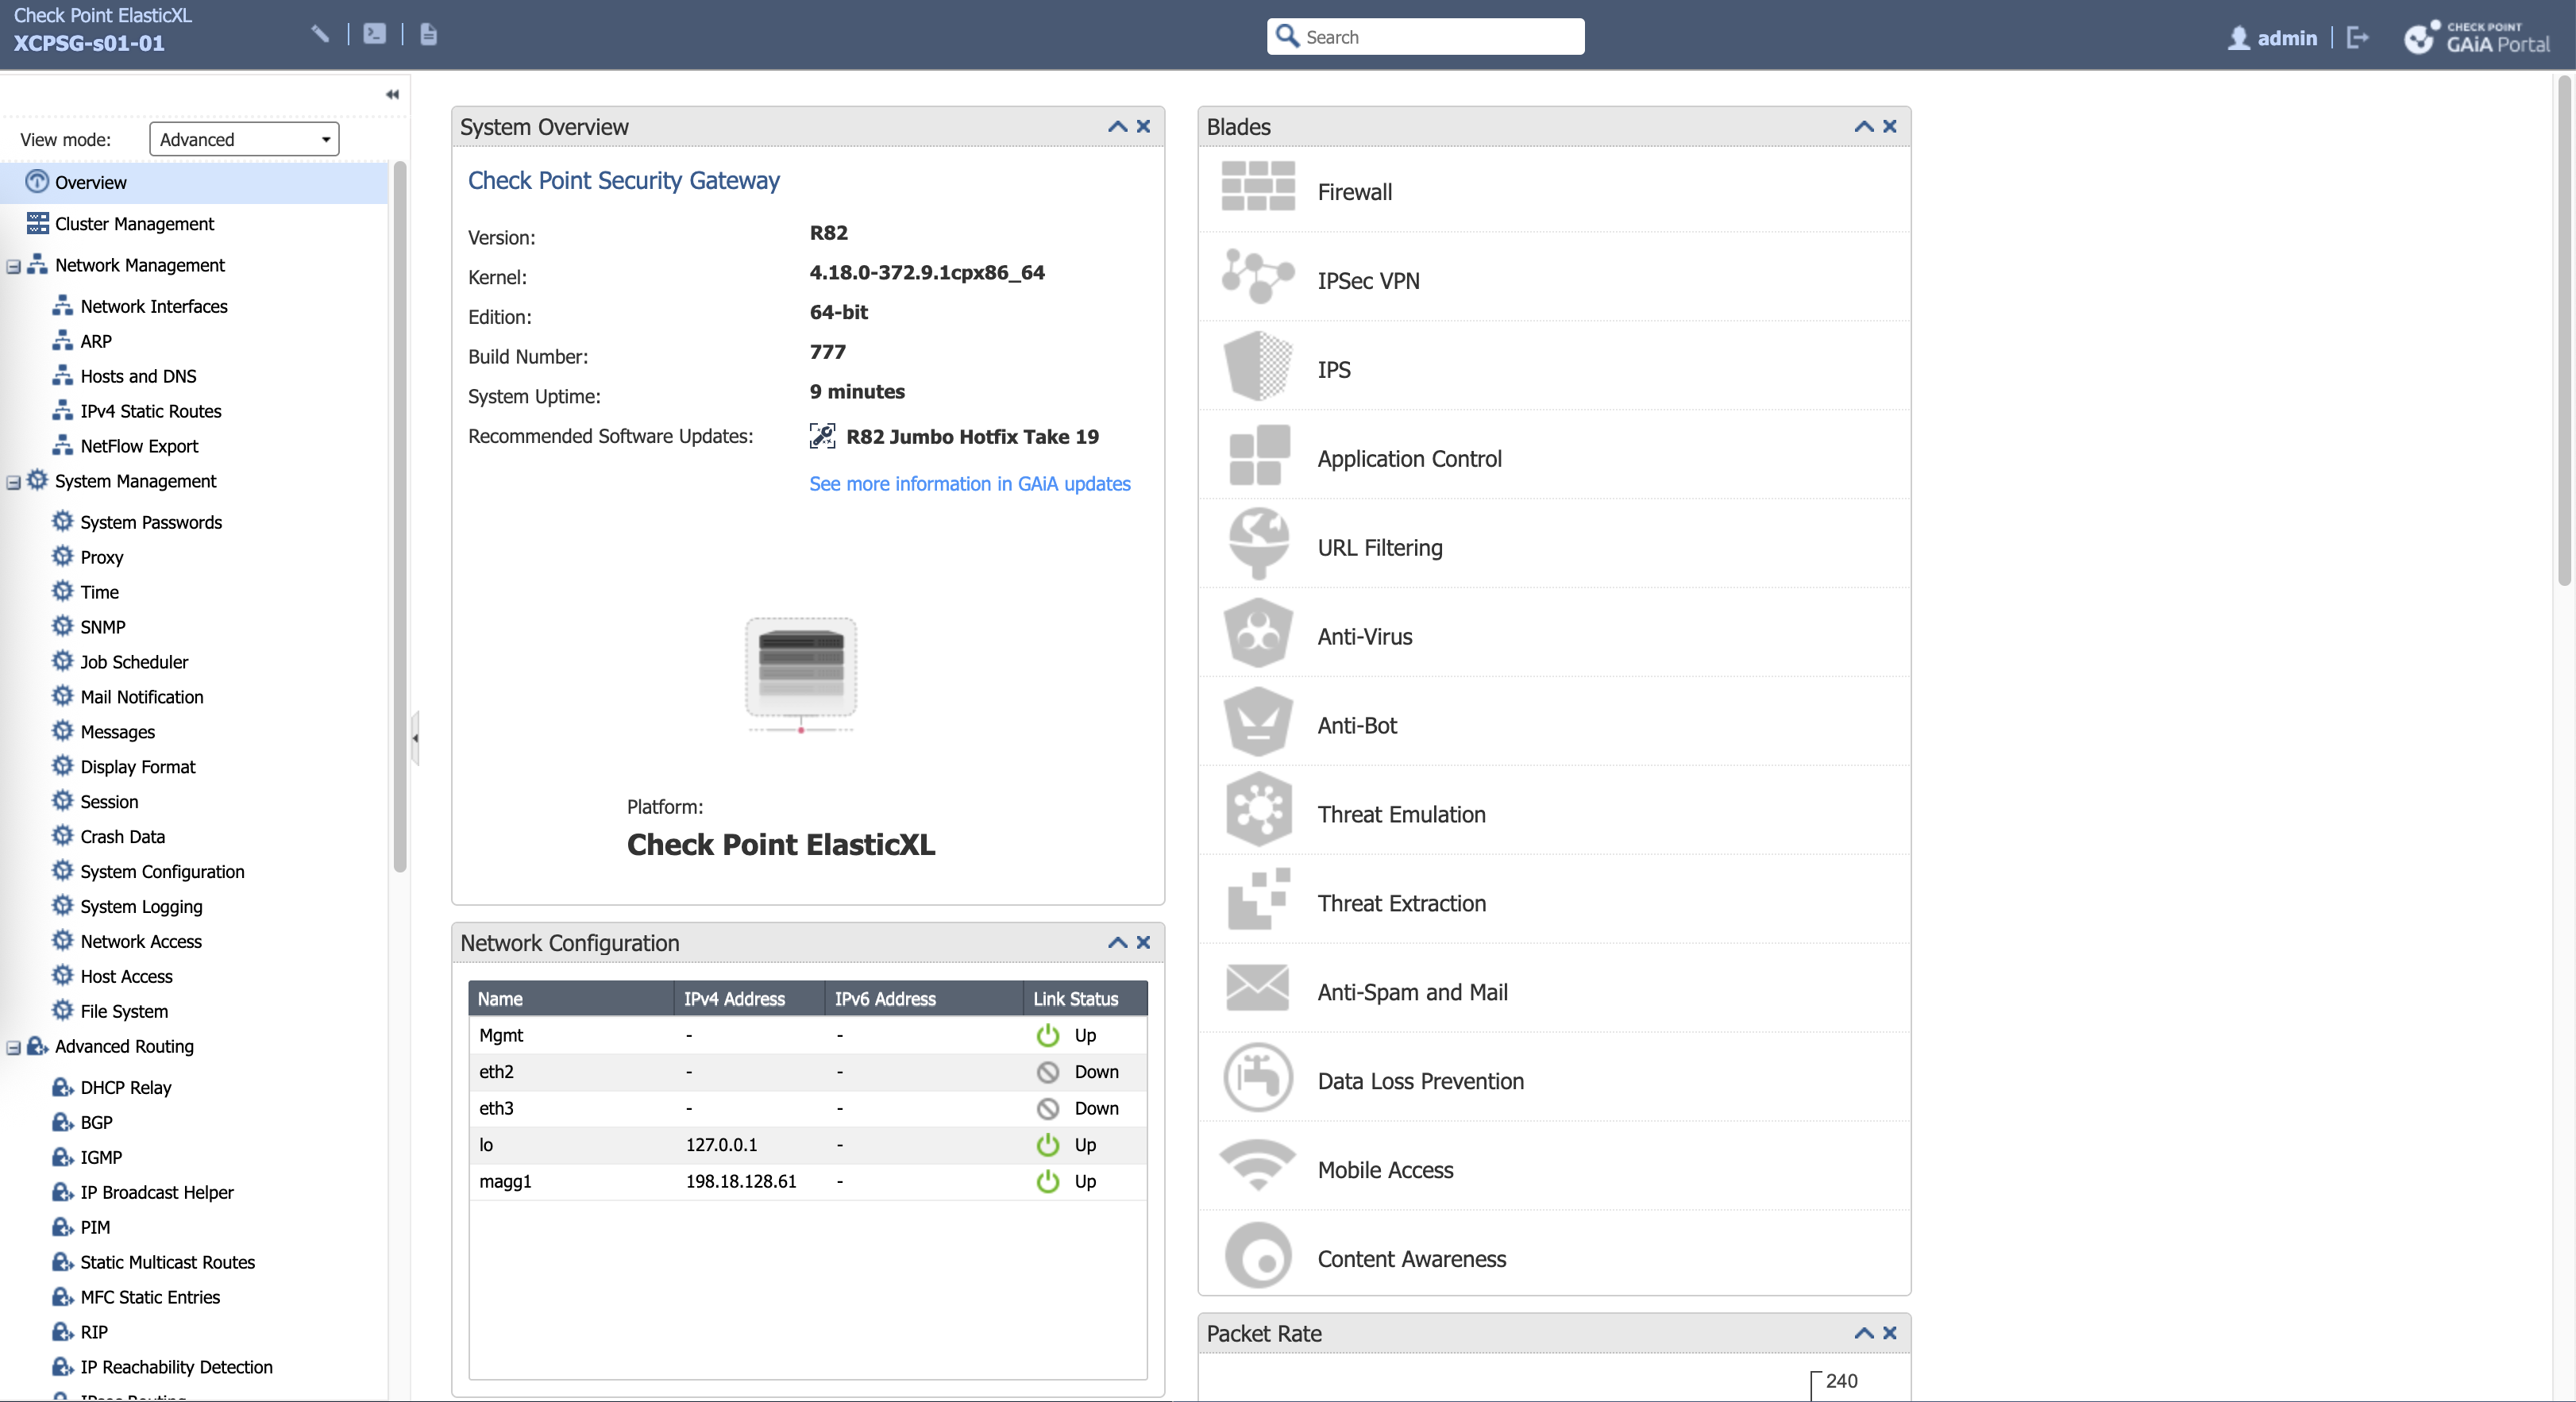Click into the Search field
Image resolution: width=2576 pixels, height=1402 pixels.
1438,37
